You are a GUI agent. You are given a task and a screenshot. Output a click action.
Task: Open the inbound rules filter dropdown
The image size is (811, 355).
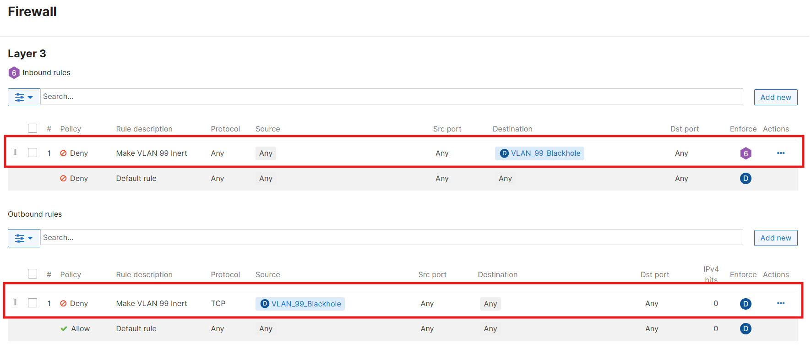coord(24,97)
